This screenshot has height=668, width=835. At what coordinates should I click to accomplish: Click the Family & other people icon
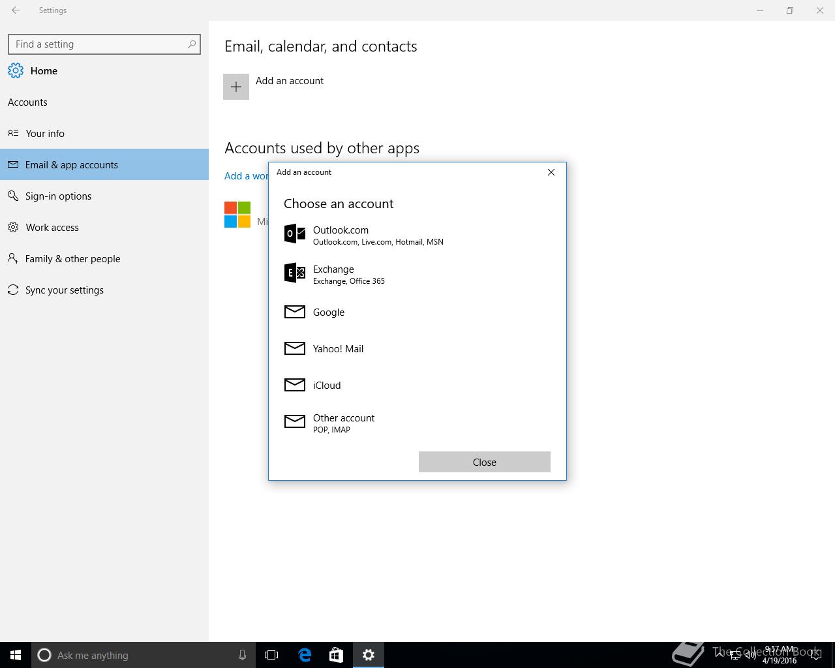pos(13,258)
